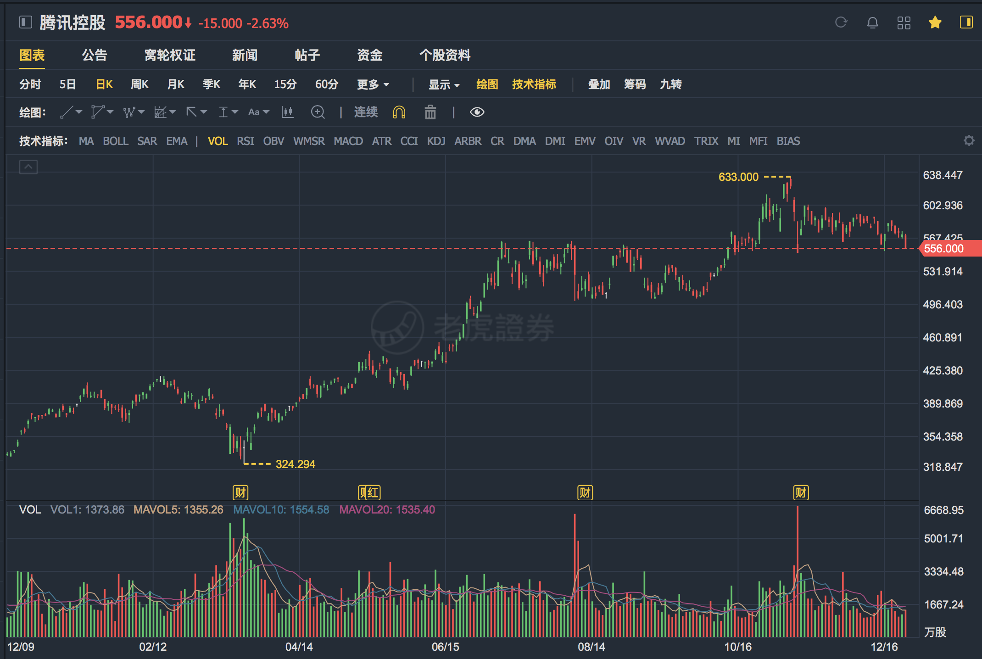The width and height of the screenshot is (982, 659).
Task: Select the BIAS indicator
Action: [x=788, y=141]
